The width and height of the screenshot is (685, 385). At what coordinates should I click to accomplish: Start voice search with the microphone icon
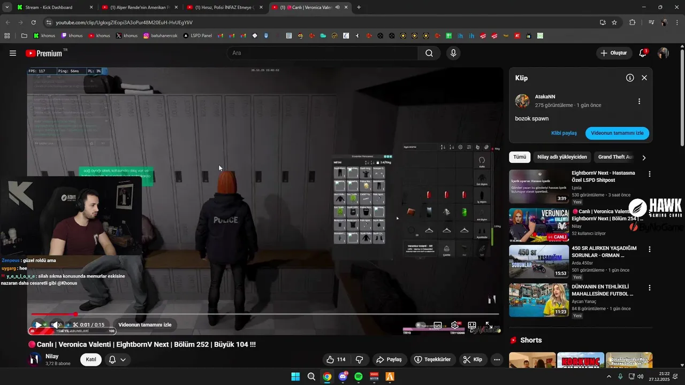(x=453, y=53)
